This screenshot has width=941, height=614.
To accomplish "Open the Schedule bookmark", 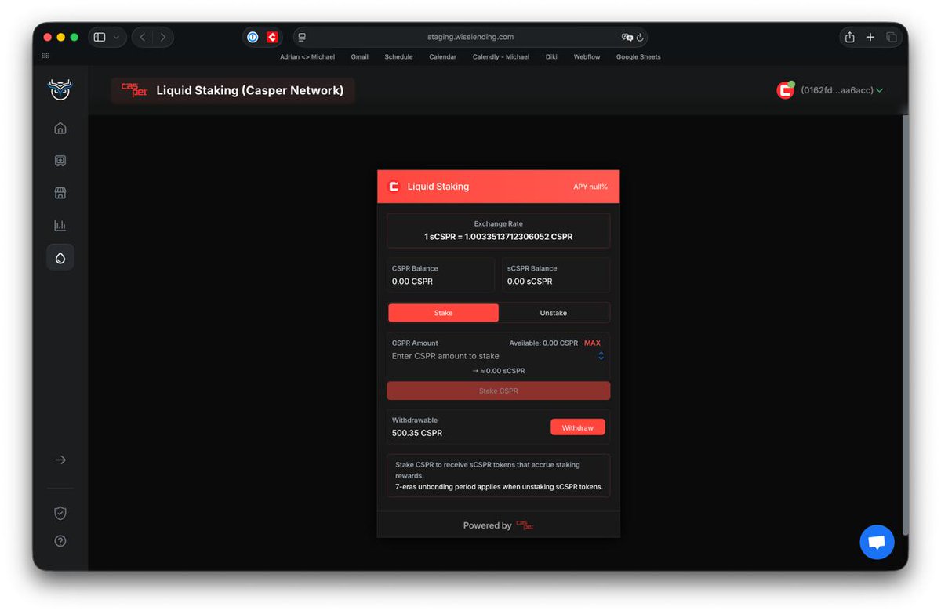I will coord(398,57).
